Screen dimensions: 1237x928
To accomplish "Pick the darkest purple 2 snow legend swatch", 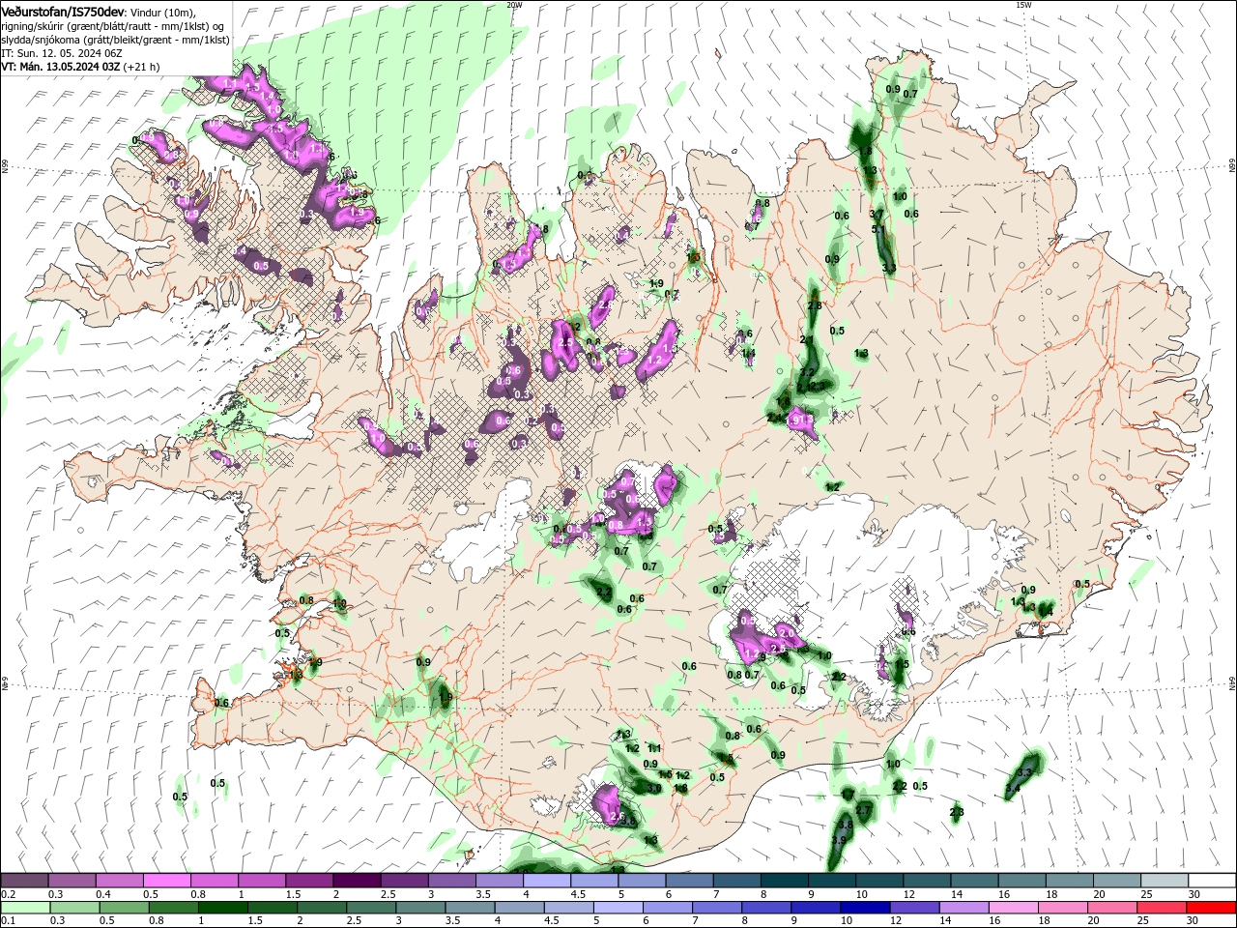I will [x=357, y=881].
